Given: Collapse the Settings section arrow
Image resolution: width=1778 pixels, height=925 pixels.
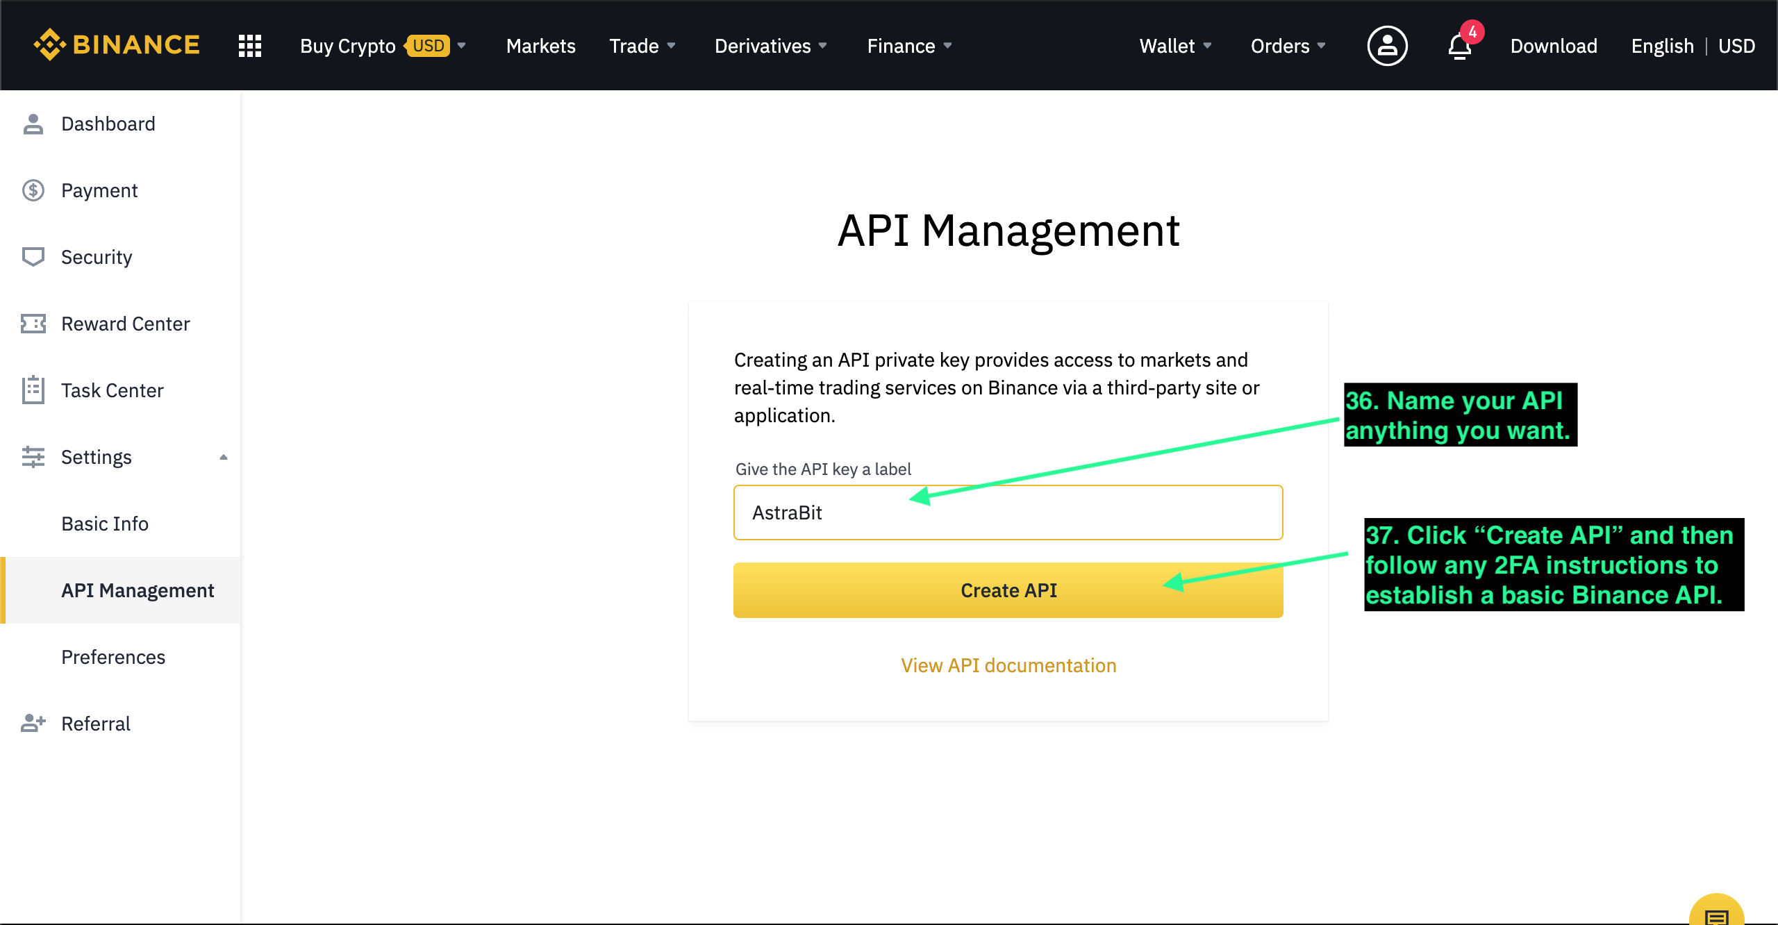Looking at the screenshot, I should tap(223, 457).
